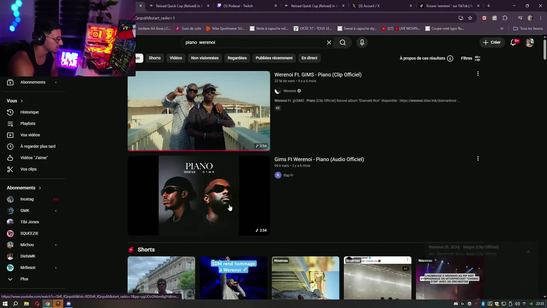
Task: Open title Werenoi Ft. GIMS - Piano (Clip Officiel)
Action: [318, 74]
